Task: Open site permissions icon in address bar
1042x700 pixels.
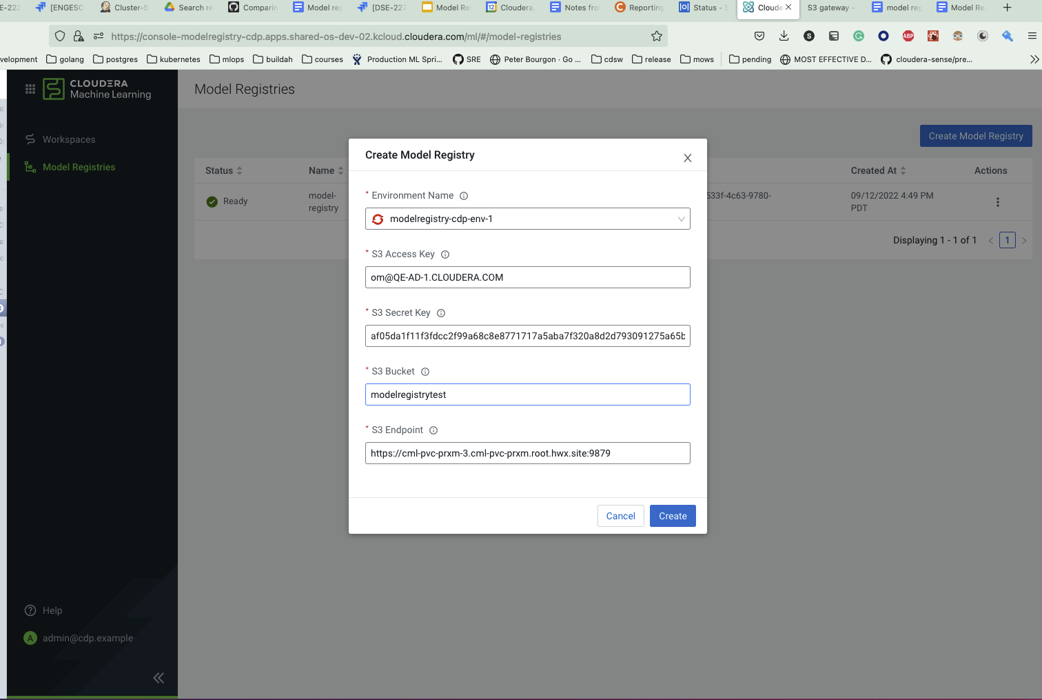Action: [x=99, y=37]
